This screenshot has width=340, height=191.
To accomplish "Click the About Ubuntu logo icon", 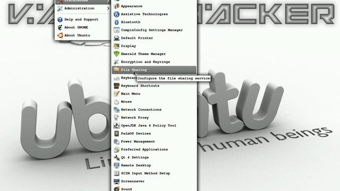I will coord(60,36).
